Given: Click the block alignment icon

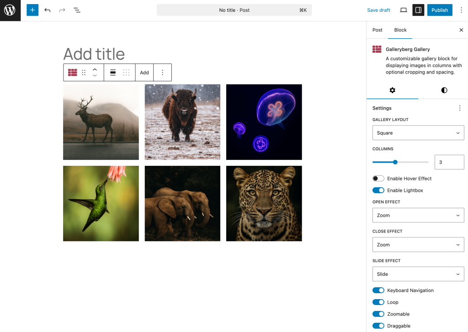Looking at the screenshot, I should pos(113,73).
